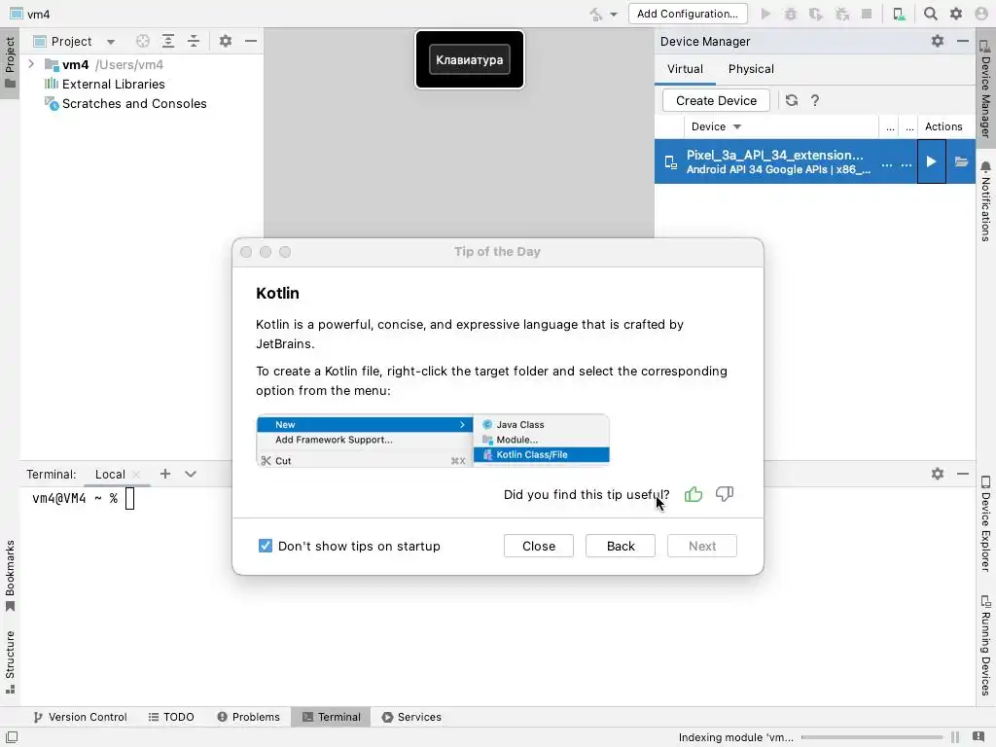
Task: Dislike the tip with thumbs down
Action: coord(724,494)
